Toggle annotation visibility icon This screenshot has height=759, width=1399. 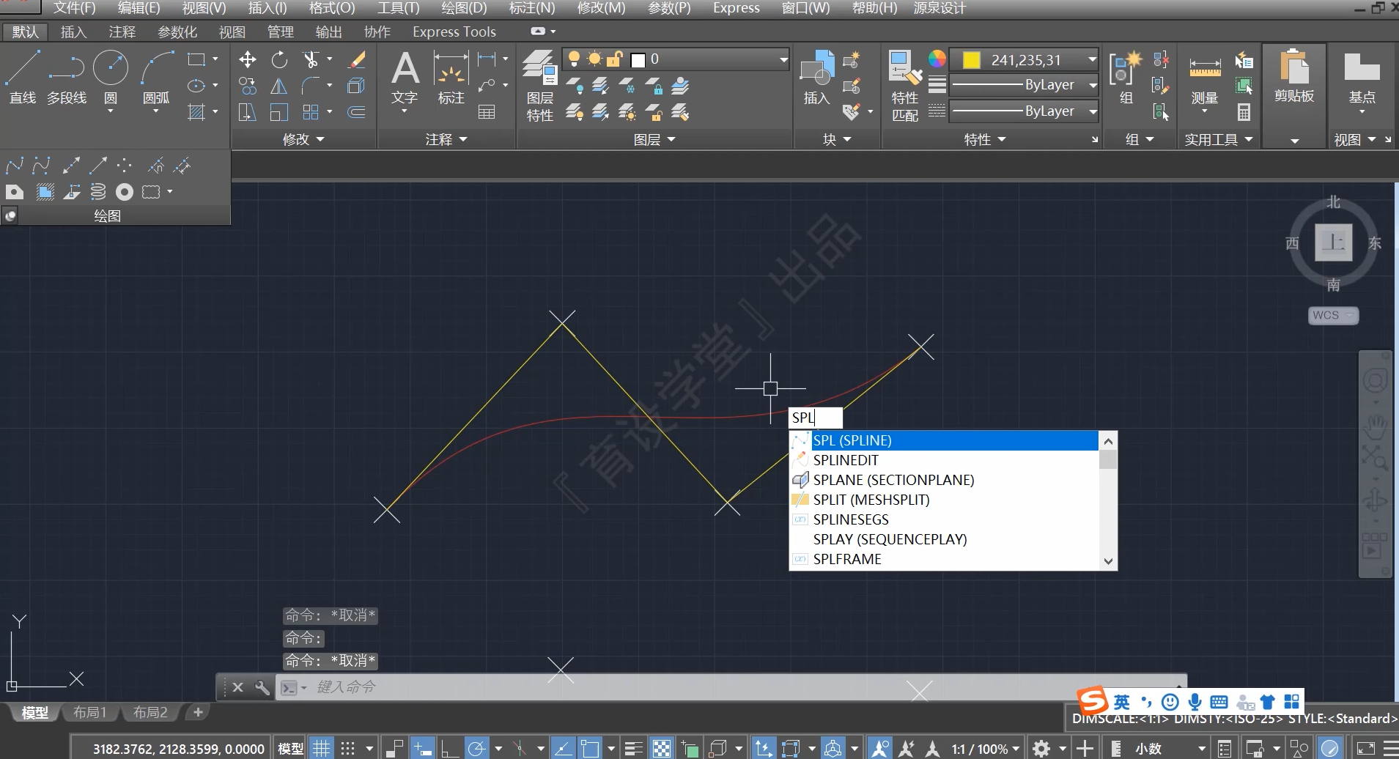pyautogui.click(x=879, y=748)
